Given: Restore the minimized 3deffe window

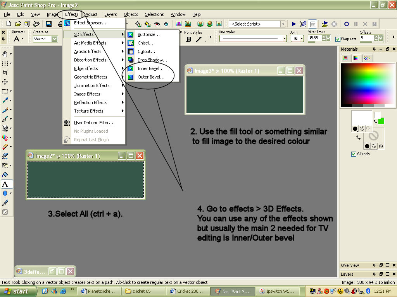Looking at the screenshot, I should coord(52,271).
